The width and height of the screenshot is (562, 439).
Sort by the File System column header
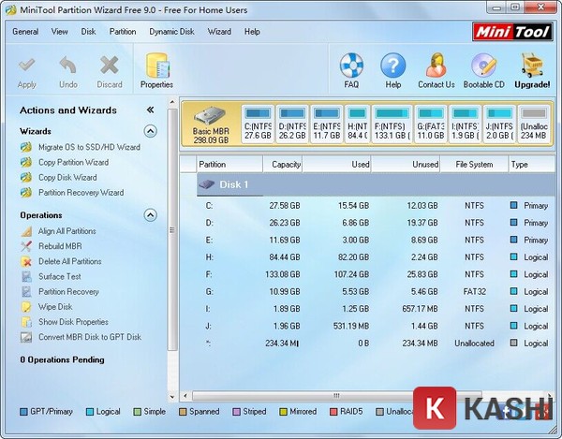pyautogui.click(x=474, y=165)
